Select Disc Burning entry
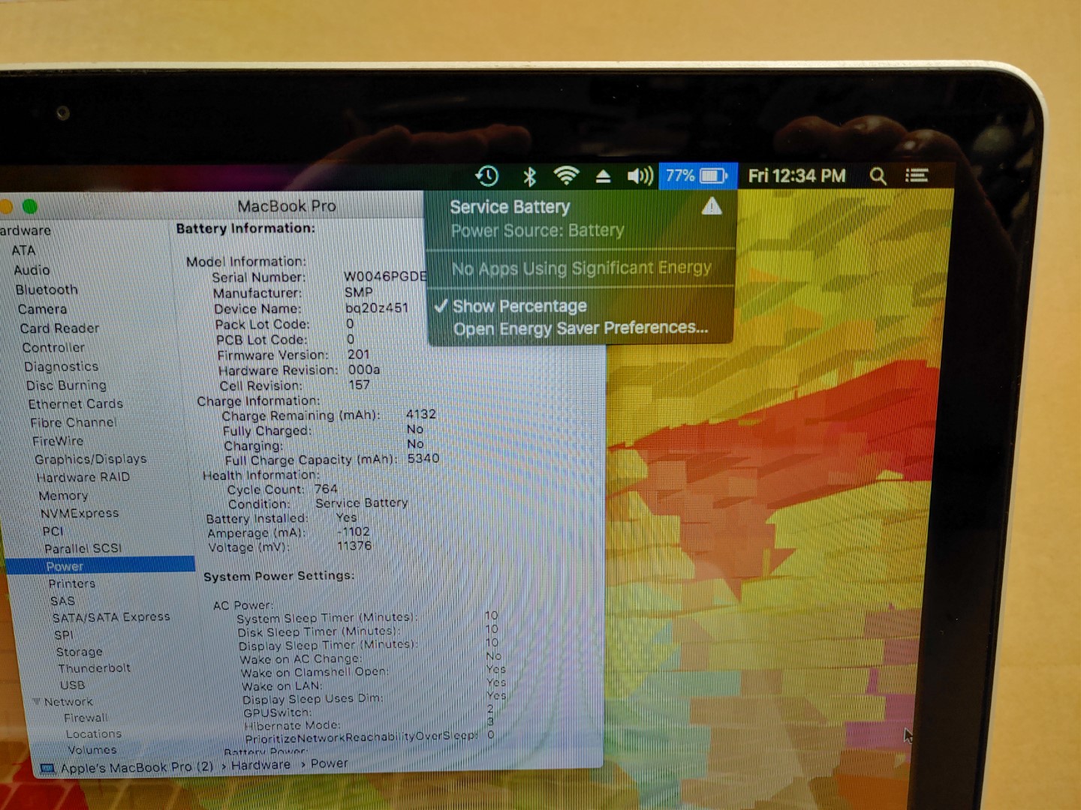Image resolution: width=1081 pixels, height=810 pixels. point(66,385)
